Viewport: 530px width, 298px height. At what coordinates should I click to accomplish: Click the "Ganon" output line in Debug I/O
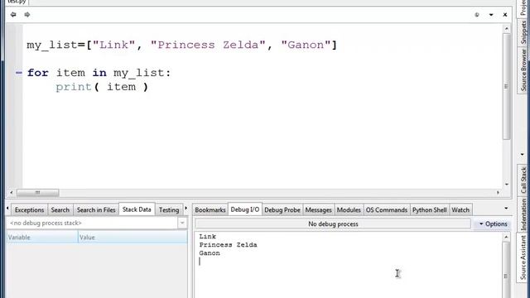[x=210, y=253]
